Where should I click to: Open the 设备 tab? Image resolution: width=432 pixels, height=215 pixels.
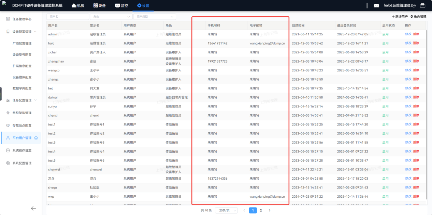(99, 5)
